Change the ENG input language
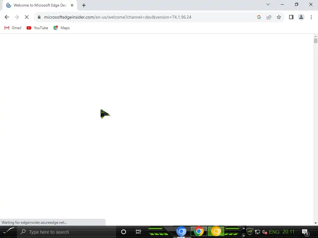The height and width of the screenshot is (238, 318). (274, 232)
